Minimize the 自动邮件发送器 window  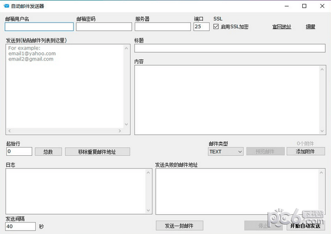[286, 6]
